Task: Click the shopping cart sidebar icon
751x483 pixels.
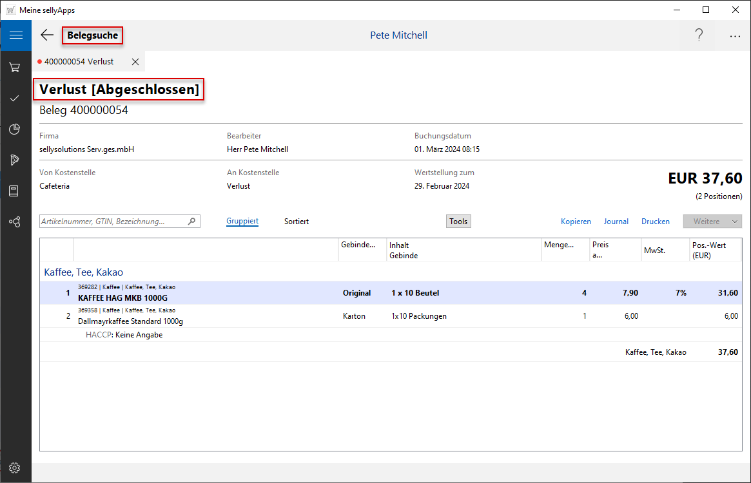Action: pyautogui.click(x=15, y=67)
